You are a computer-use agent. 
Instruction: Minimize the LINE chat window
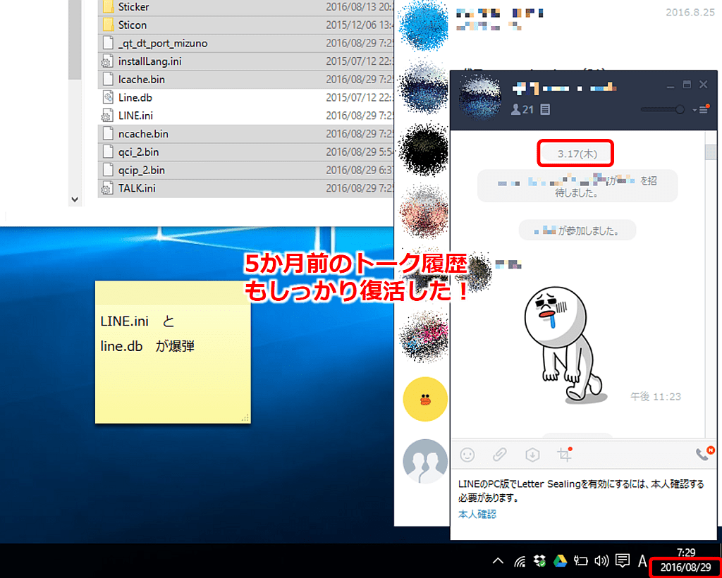click(671, 85)
